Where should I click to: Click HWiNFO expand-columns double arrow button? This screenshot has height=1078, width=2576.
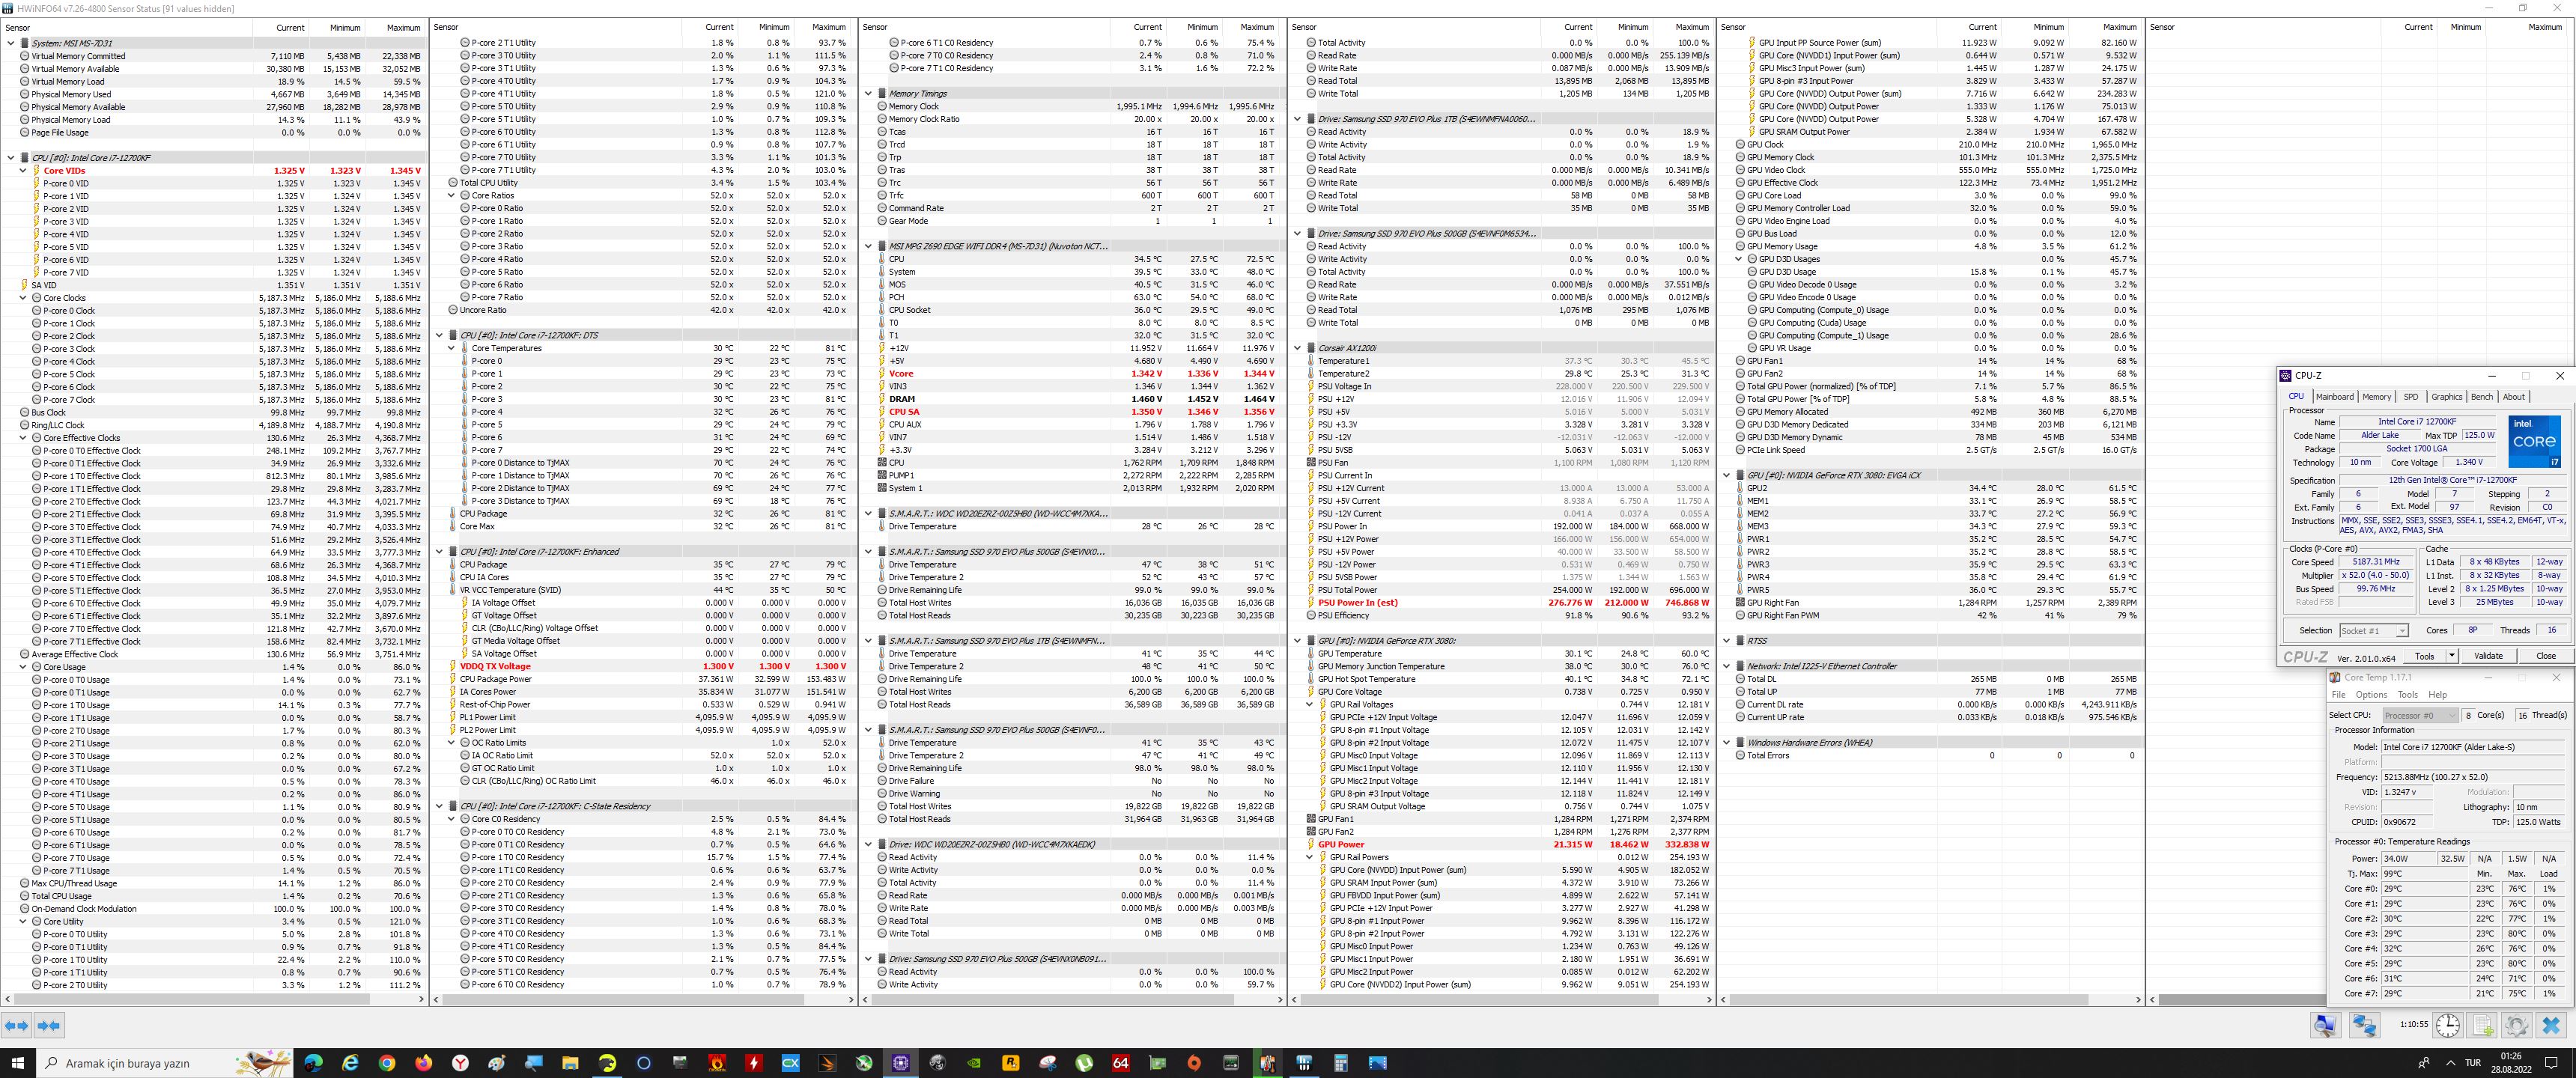click(17, 1025)
